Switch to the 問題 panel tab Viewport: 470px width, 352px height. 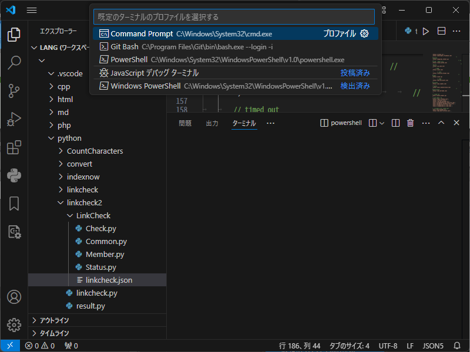point(185,123)
